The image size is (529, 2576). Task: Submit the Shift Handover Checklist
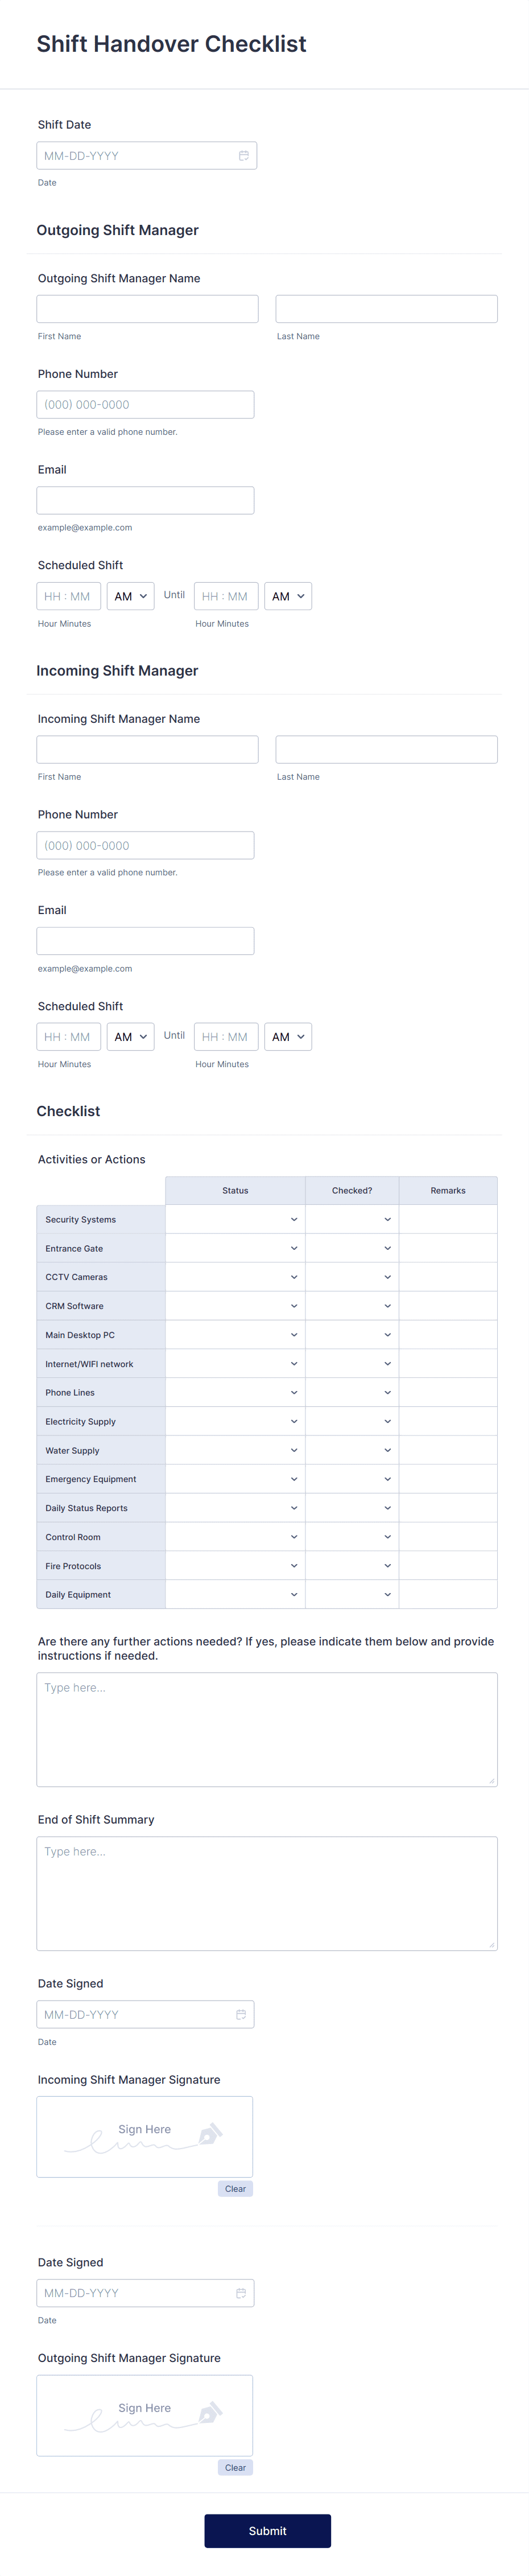click(267, 2531)
